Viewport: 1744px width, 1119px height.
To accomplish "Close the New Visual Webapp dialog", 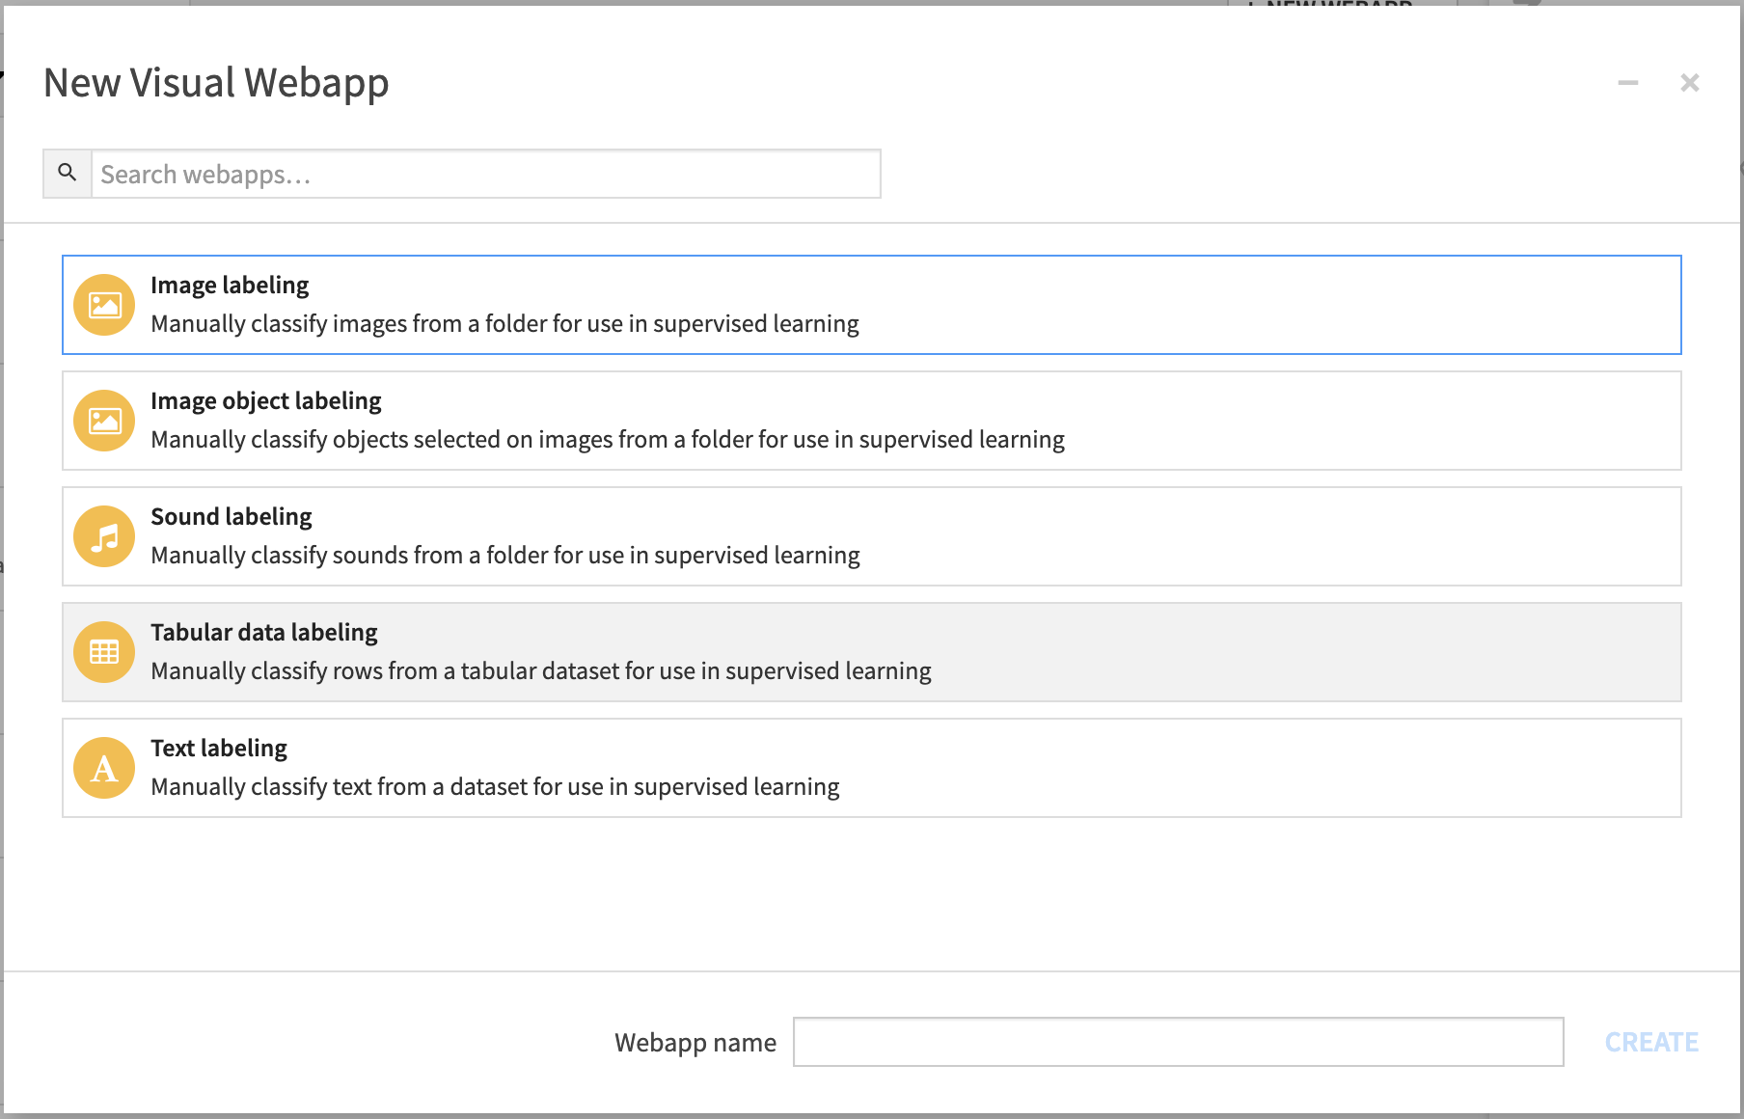I will [x=1690, y=83].
